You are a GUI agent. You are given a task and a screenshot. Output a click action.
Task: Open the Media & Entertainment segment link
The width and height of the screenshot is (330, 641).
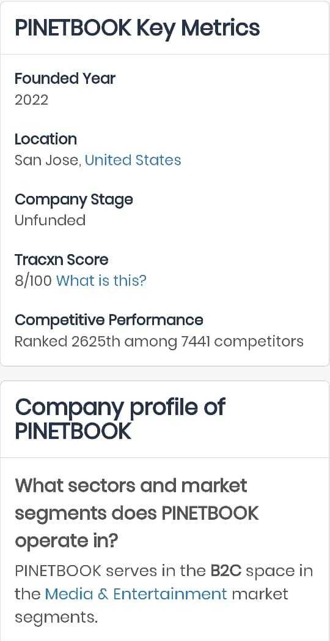coord(136,594)
